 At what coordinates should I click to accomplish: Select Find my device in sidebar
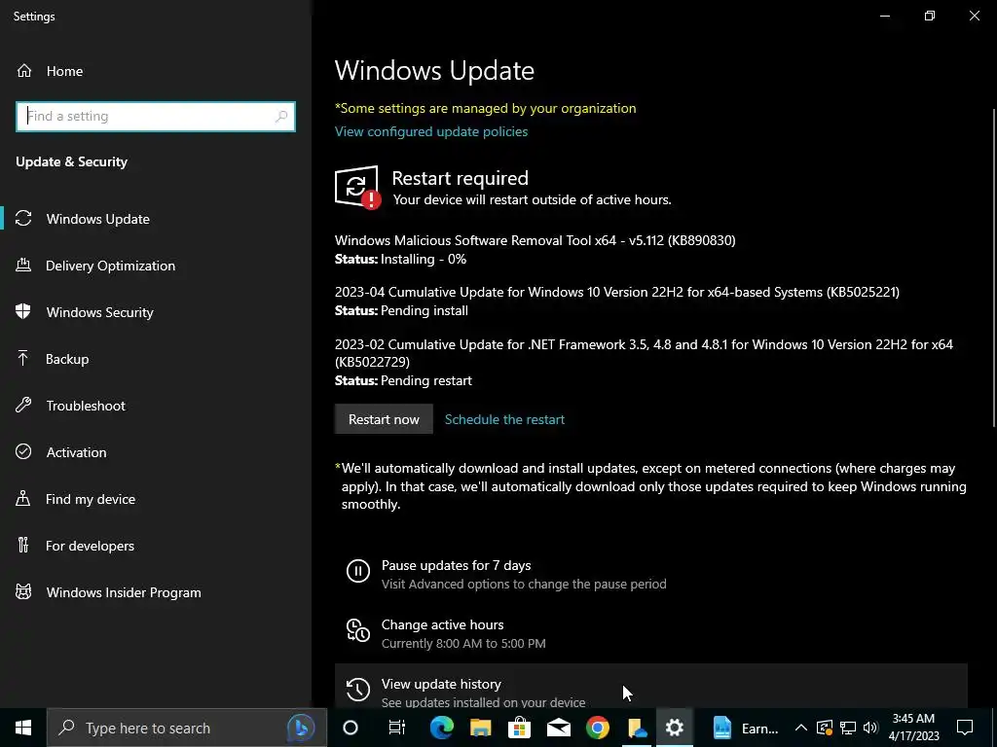coord(156,499)
